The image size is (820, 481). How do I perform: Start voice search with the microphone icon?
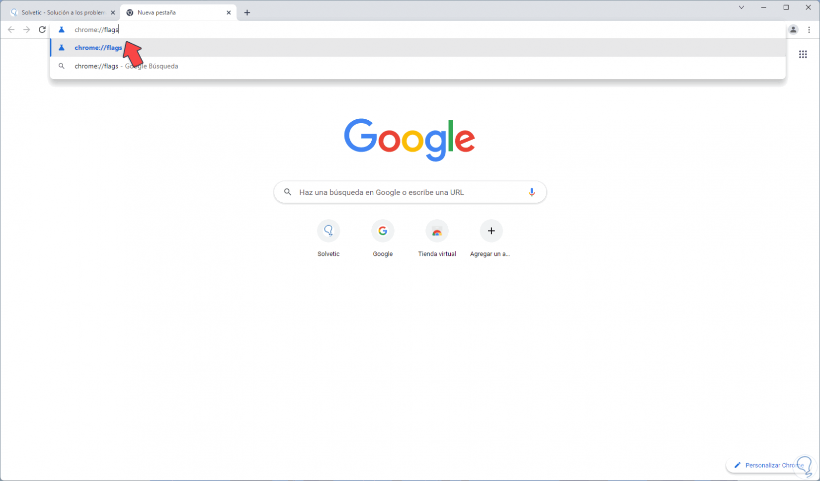tap(531, 192)
